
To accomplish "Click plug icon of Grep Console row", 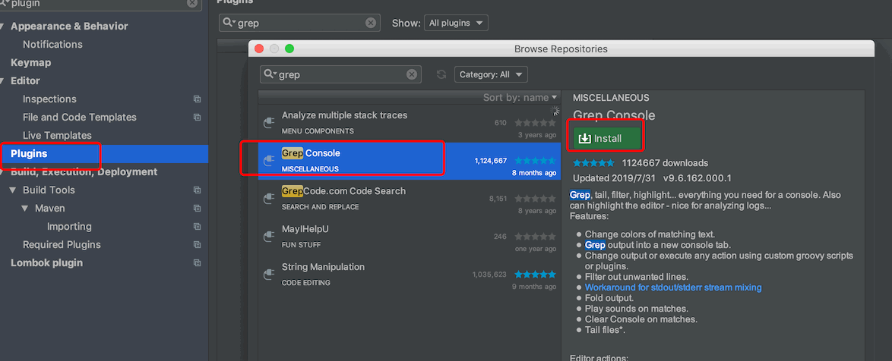I will coord(269,162).
